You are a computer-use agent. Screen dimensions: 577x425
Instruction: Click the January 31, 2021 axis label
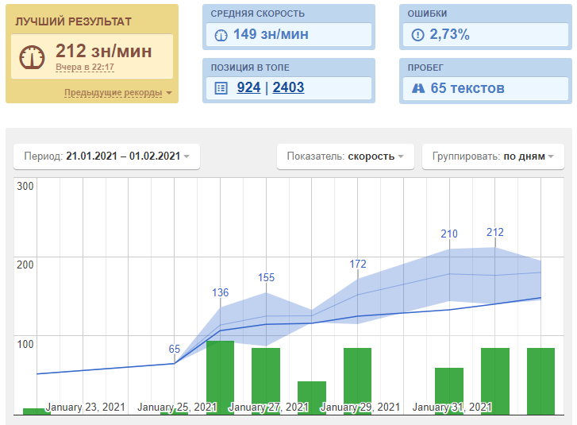(452, 407)
